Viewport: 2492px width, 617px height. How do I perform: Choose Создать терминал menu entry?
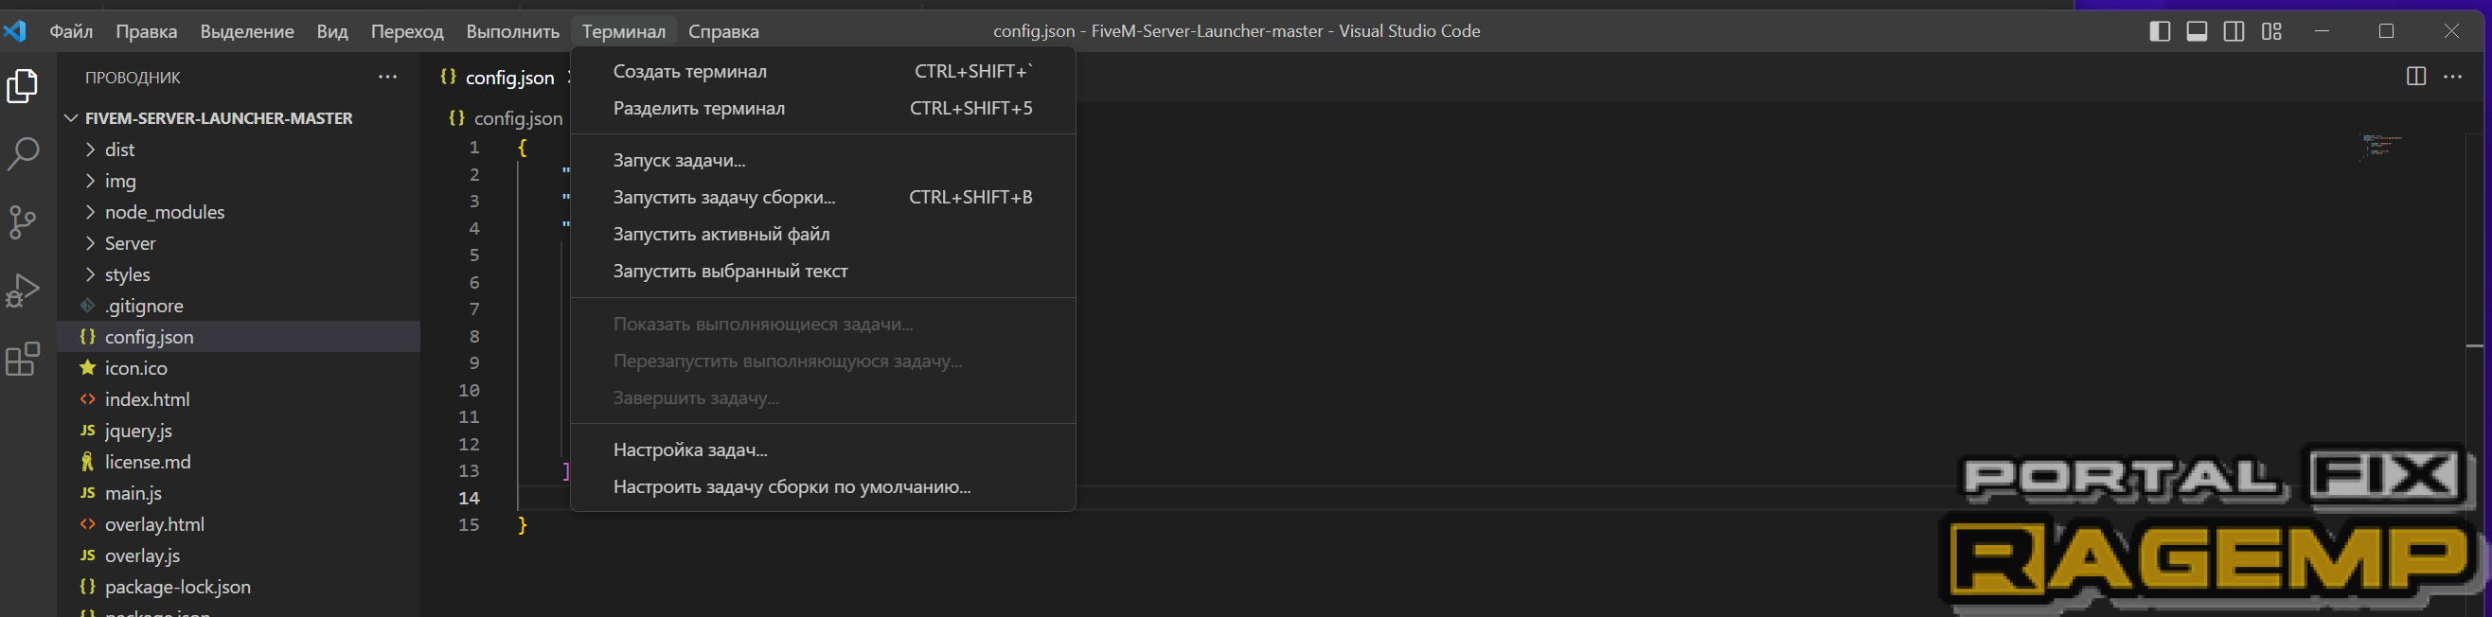click(824, 72)
